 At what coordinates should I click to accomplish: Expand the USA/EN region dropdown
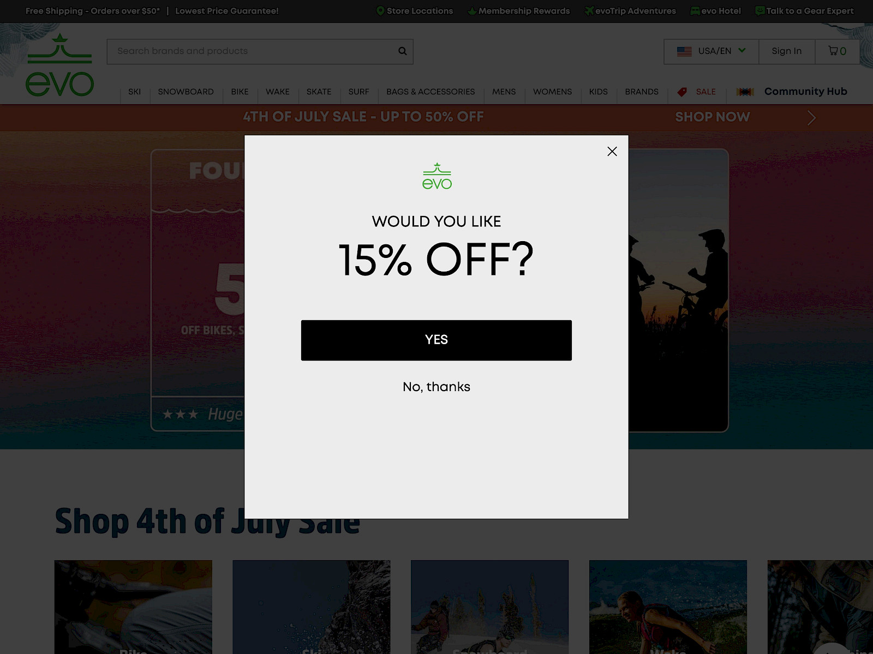point(711,51)
